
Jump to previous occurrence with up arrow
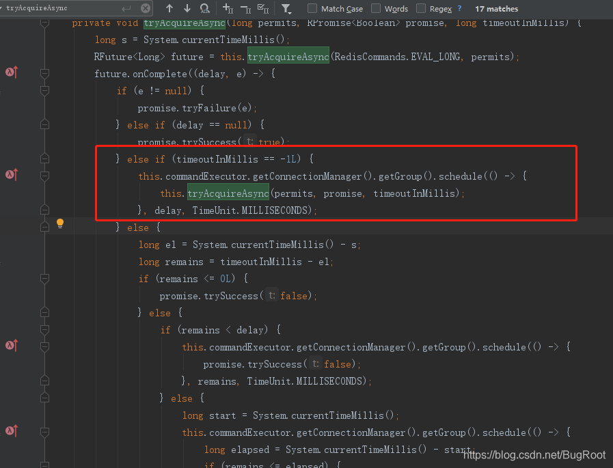169,8
